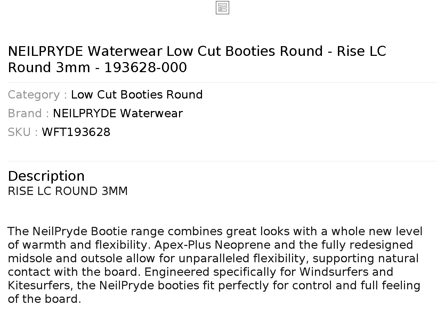Screen dimensions: 445x324
Task: Click the gray SKU label
Action: click(23, 132)
